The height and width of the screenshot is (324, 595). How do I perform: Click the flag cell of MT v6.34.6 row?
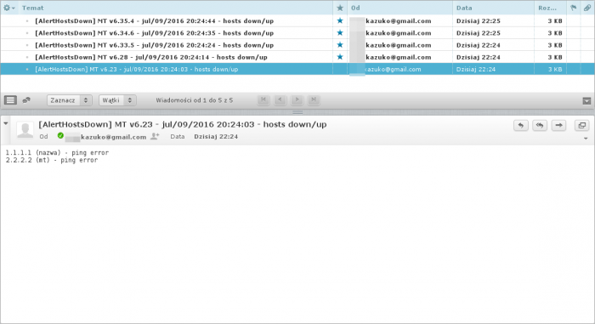(x=574, y=33)
